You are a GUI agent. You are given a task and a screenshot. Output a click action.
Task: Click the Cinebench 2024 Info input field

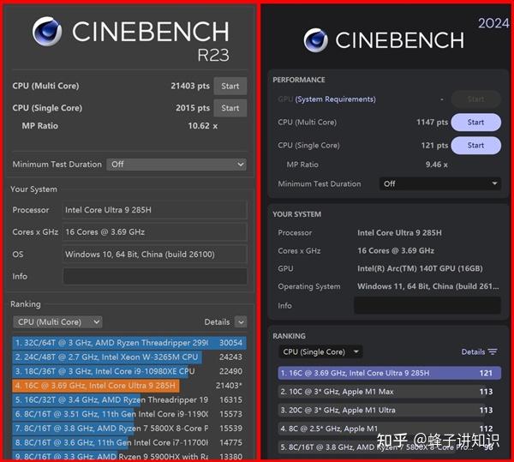pos(427,306)
